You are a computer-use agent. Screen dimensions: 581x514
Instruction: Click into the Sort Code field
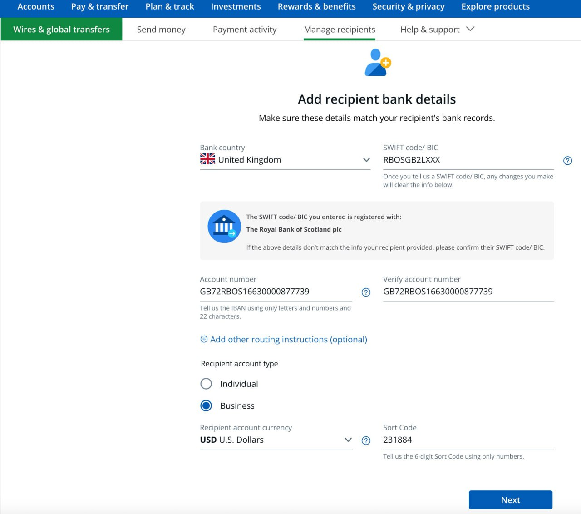pos(468,440)
